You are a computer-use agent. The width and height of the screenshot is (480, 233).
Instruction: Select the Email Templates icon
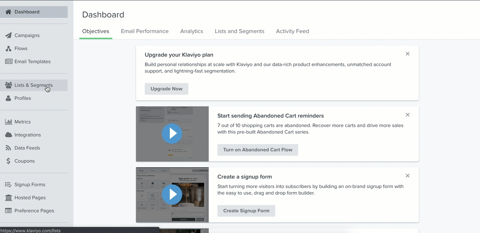point(8,62)
